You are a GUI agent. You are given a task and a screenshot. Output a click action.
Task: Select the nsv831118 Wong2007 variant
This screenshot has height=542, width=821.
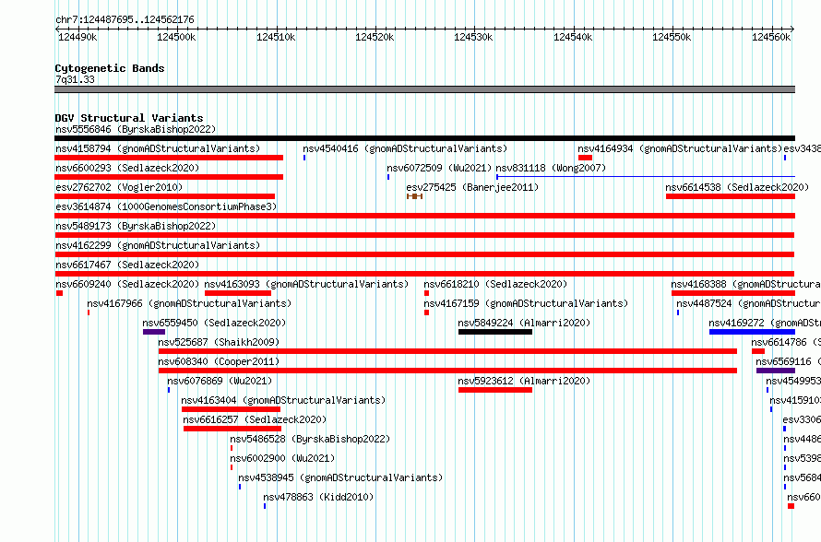coord(551,168)
